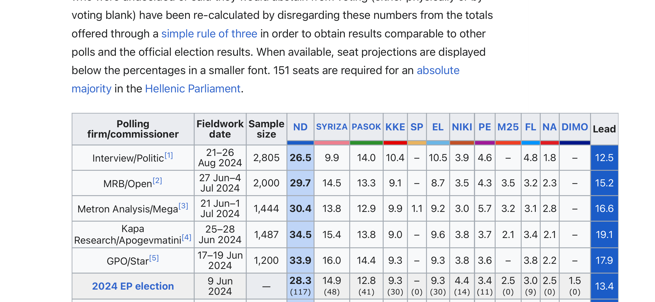This screenshot has height=302, width=655.
Task: Click the KKE party header link
Action: 395,127
